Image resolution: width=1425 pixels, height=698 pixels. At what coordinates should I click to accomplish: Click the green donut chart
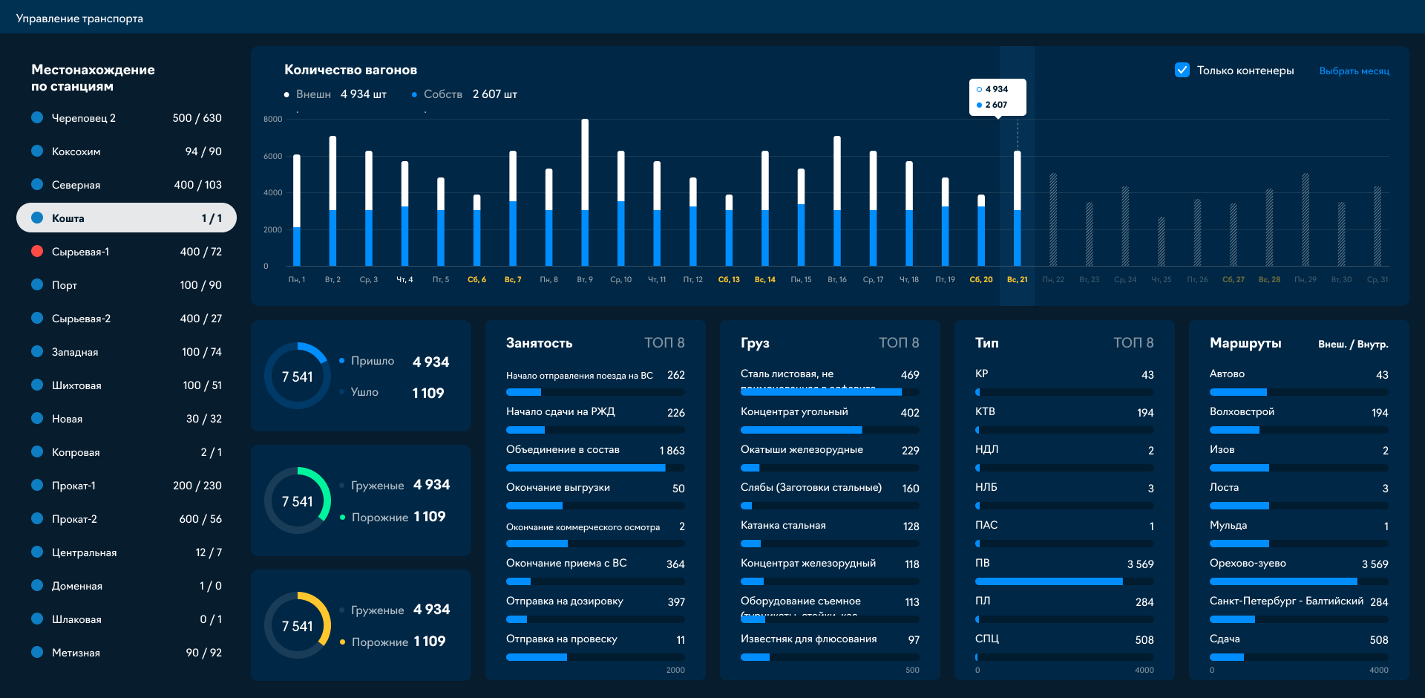click(x=297, y=500)
